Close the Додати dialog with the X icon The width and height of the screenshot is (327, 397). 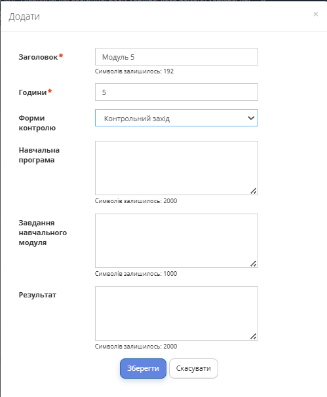pyautogui.click(x=315, y=14)
